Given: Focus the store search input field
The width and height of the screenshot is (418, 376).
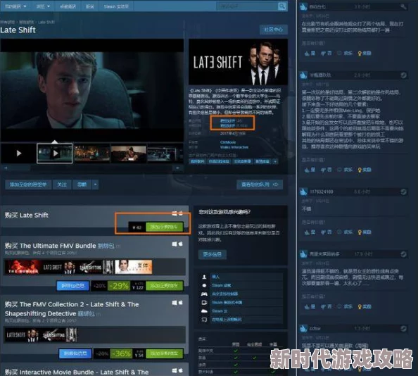Looking at the screenshot, I should 246,6.
